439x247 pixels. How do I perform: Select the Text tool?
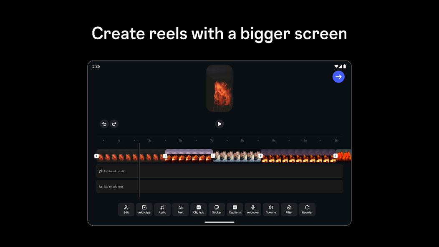pyautogui.click(x=180, y=209)
